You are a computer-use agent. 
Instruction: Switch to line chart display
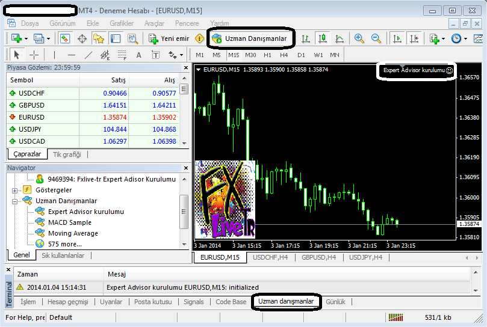[x=340, y=39]
